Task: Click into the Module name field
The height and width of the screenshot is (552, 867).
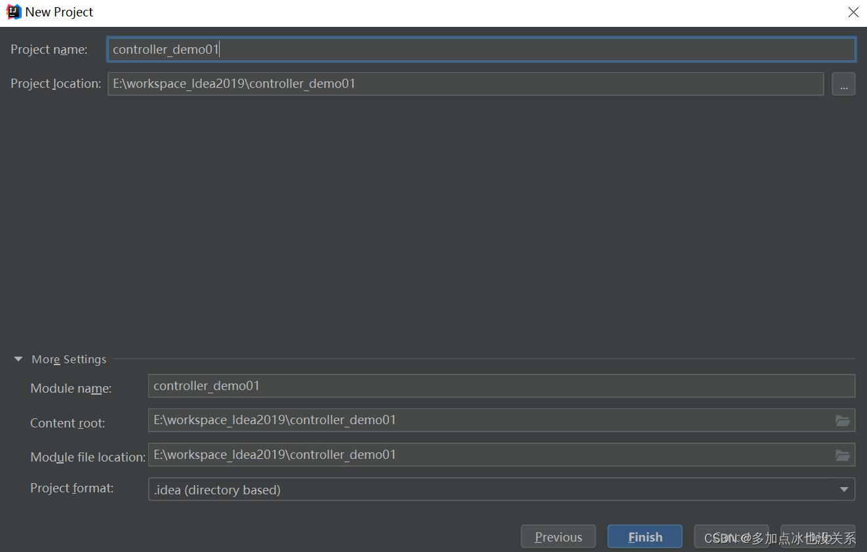Action: pos(502,385)
